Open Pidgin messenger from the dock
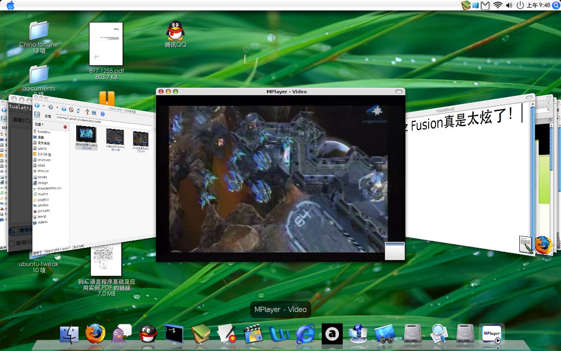 point(121,334)
